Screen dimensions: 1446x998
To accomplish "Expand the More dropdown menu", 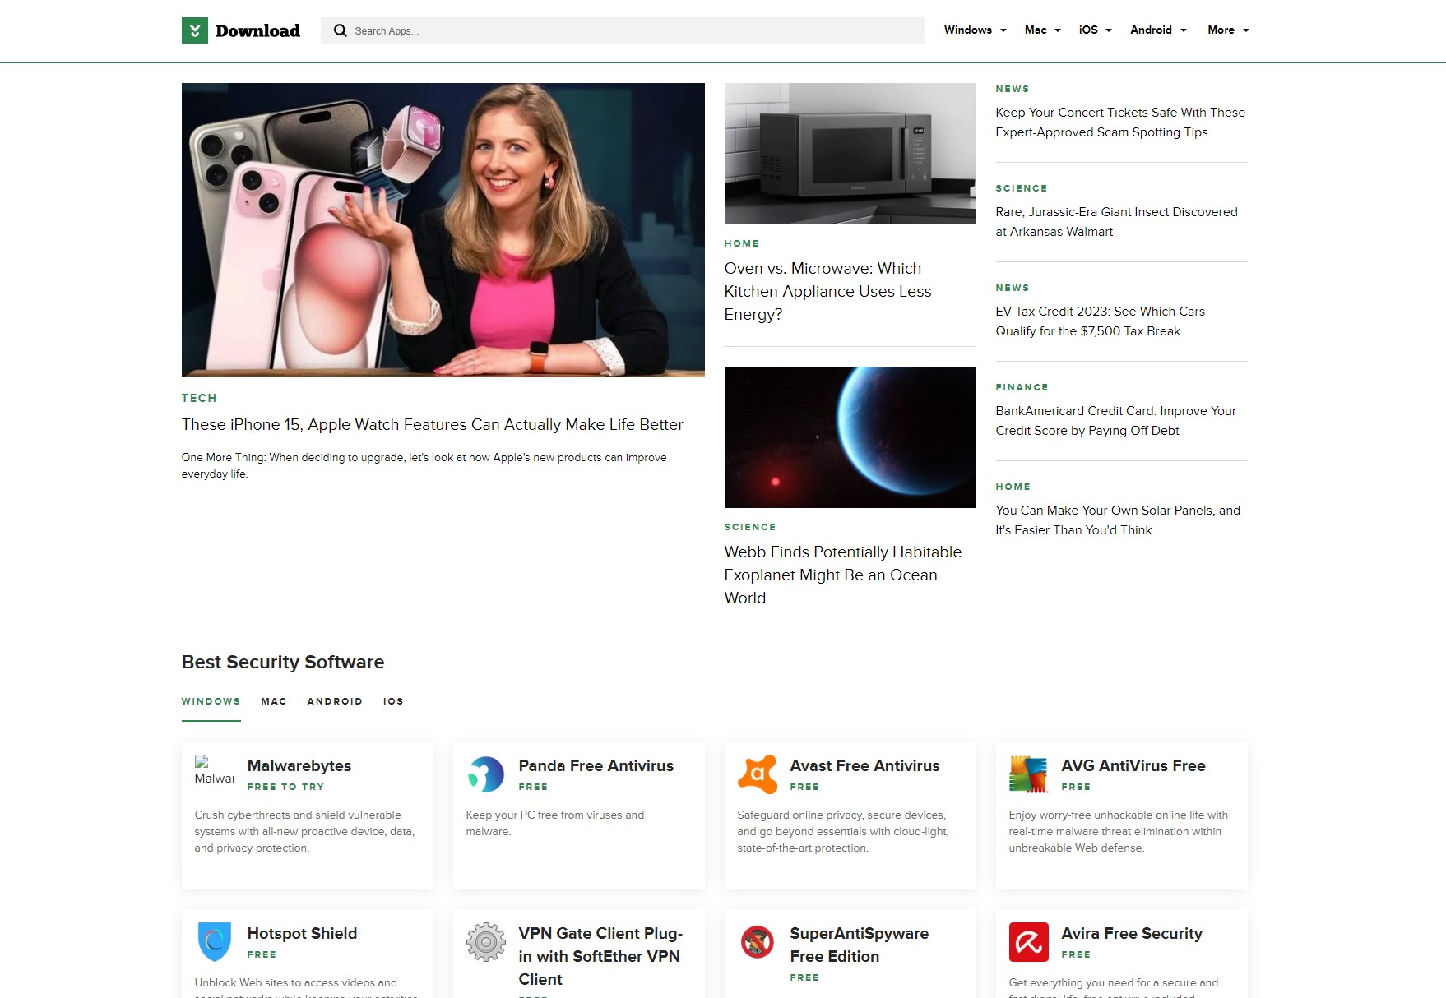I will [x=1229, y=30].
